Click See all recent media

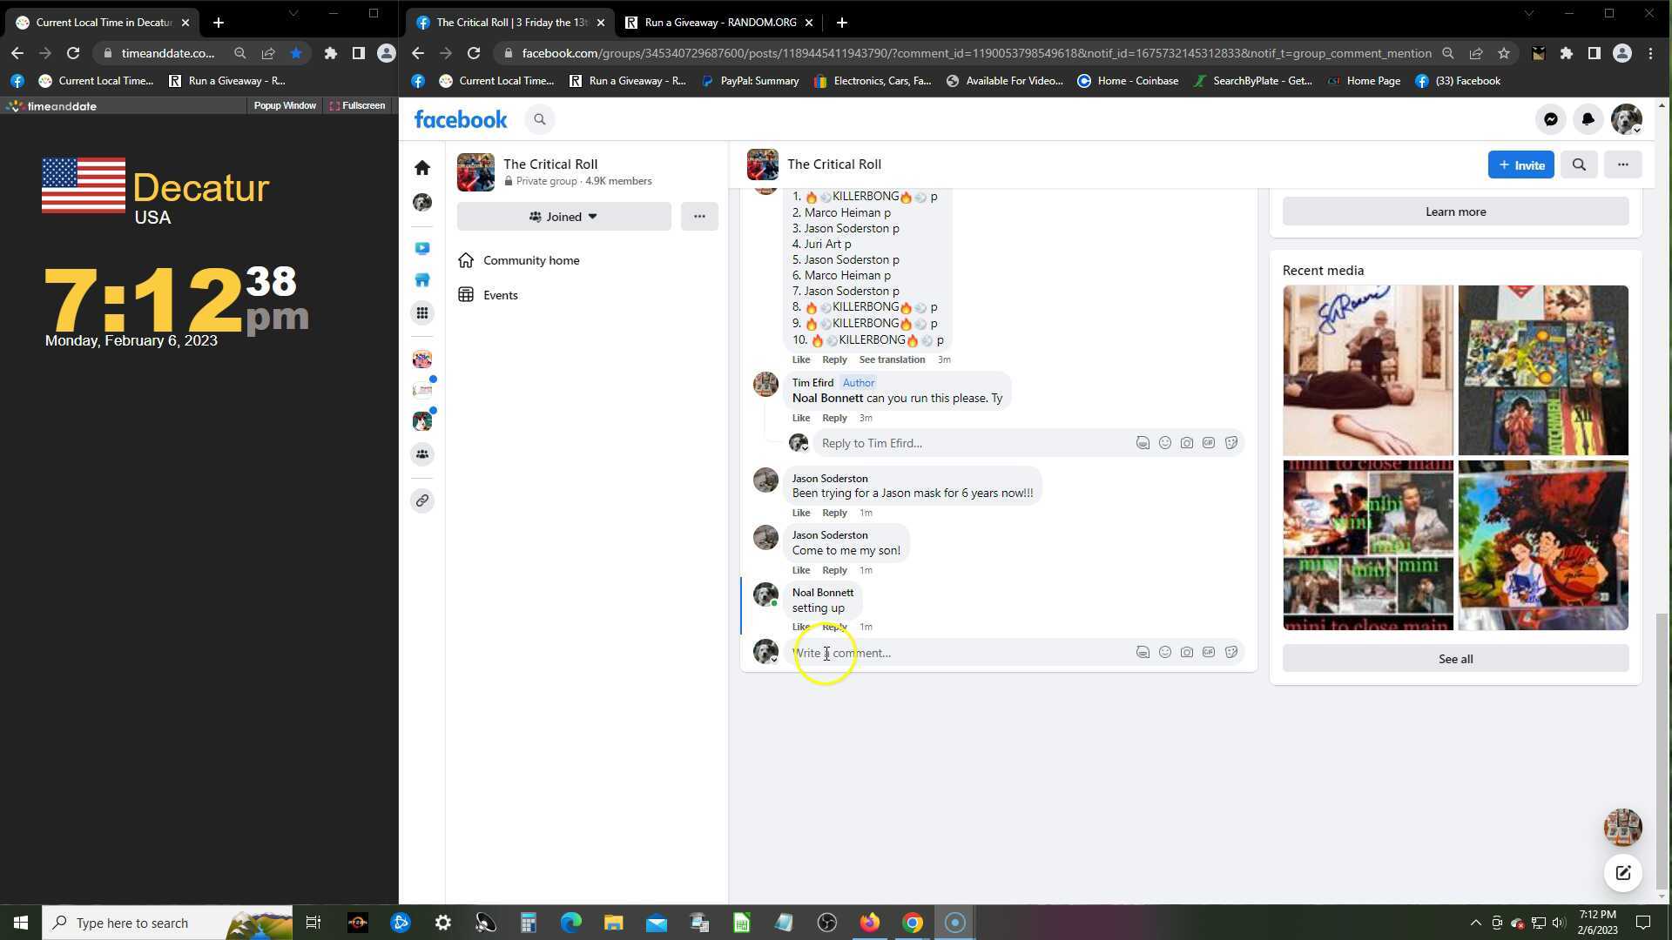click(1454, 659)
